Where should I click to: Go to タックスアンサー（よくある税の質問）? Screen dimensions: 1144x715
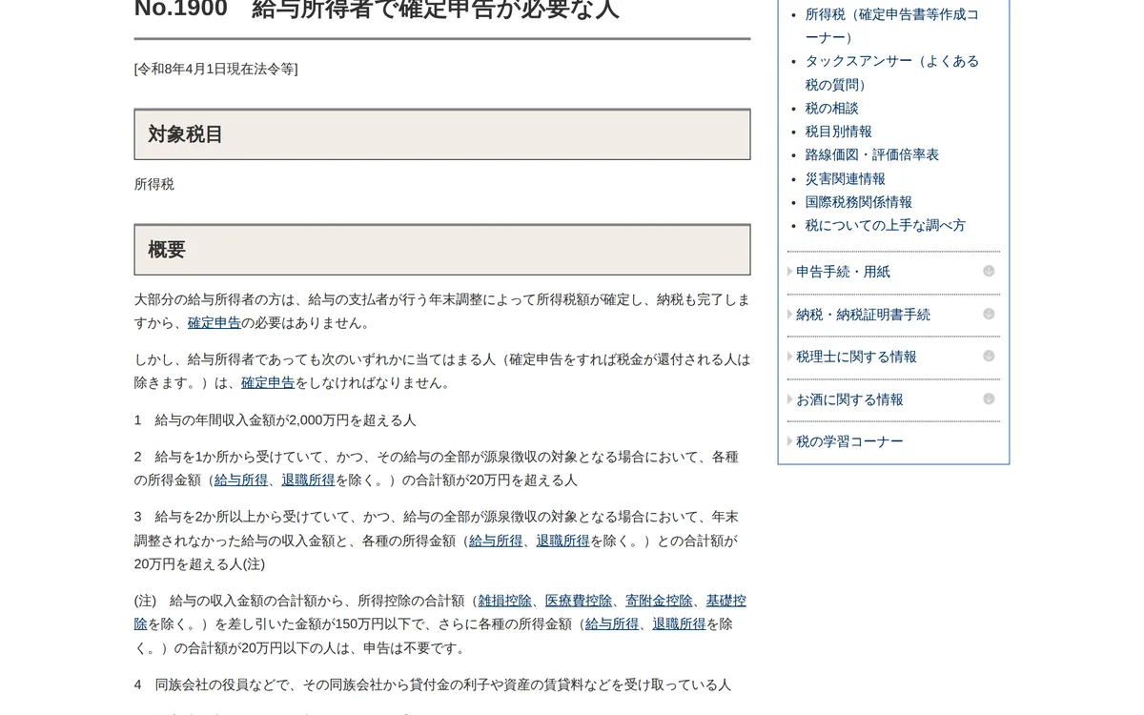(892, 72)
